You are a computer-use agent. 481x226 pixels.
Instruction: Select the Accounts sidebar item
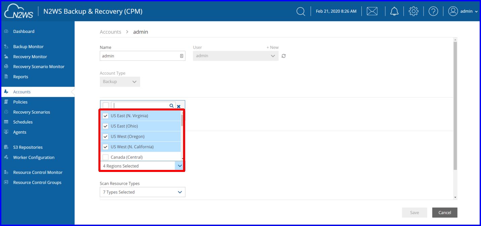pos(38,92)
